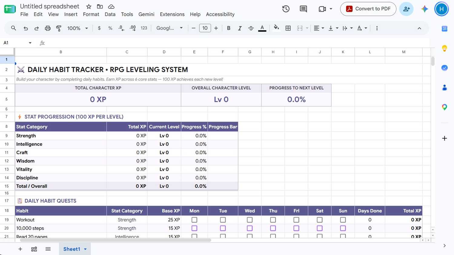Star the Untitled spreadsheet
This screenshot has height=255, width=454.
point(89,6)
